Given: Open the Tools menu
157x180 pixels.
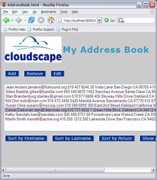Looking at the screenshot, I should pyautogui.click(x=64, y=12).
